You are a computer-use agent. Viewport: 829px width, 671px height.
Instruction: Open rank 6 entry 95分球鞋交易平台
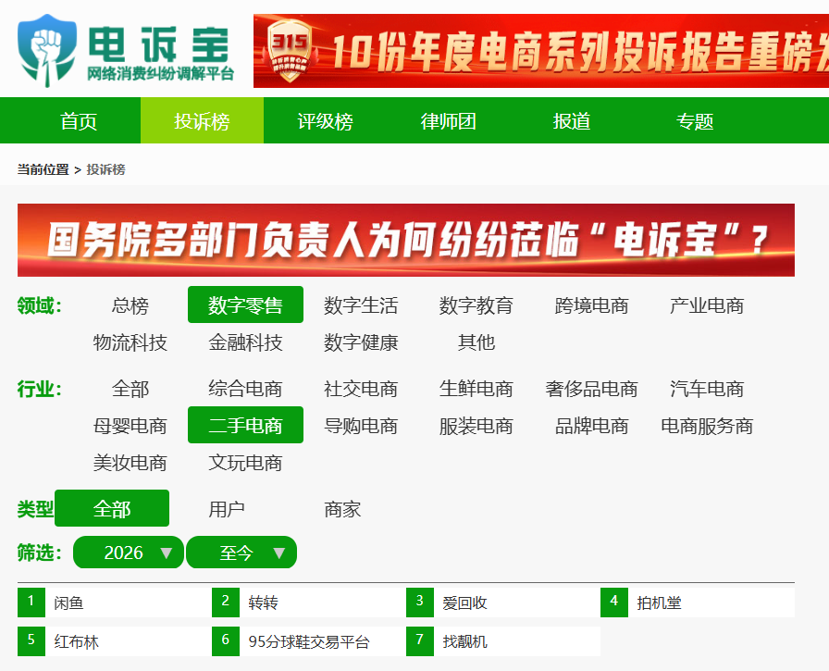coord(309,641)
